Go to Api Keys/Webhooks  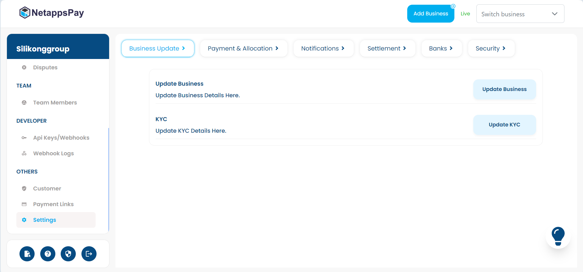tap(56, 138)
